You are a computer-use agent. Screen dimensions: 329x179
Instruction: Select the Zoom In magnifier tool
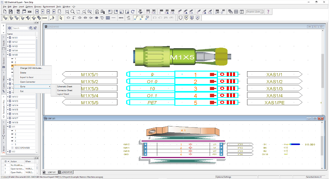[x=67, y=12]
